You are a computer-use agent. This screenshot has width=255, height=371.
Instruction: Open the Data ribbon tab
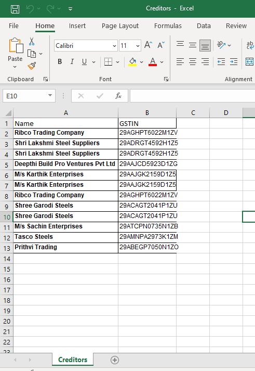[x=204, y=26]
